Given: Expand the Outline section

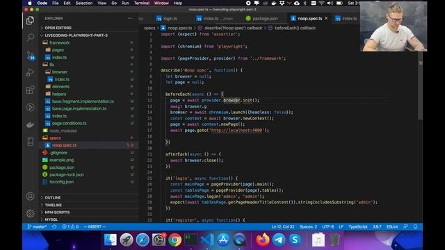Looking at the screenshot, I should click(x=53, y=197).
